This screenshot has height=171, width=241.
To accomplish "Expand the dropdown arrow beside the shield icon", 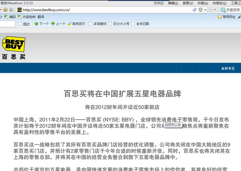I will 205,10.
